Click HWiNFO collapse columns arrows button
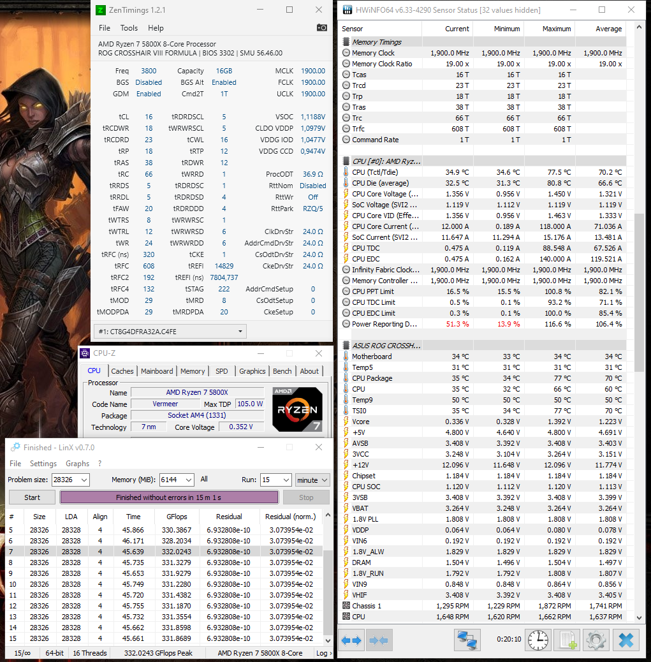Image resolution: width=651 pixels, height=662 pixels. (379, 640)
